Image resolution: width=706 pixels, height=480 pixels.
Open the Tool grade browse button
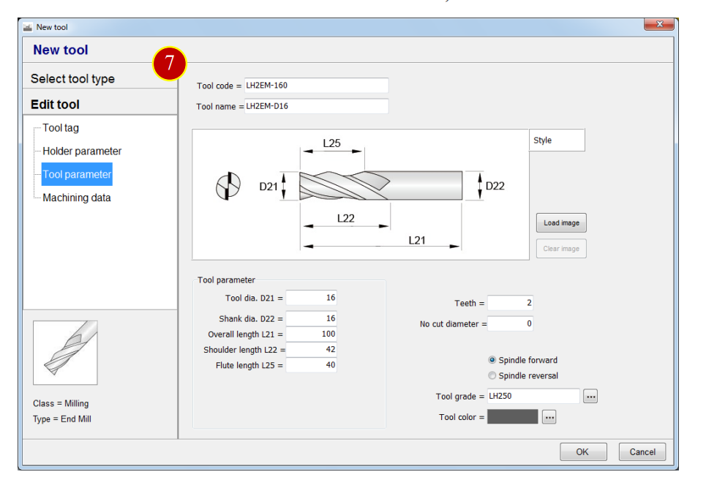[x=590, y=397]
